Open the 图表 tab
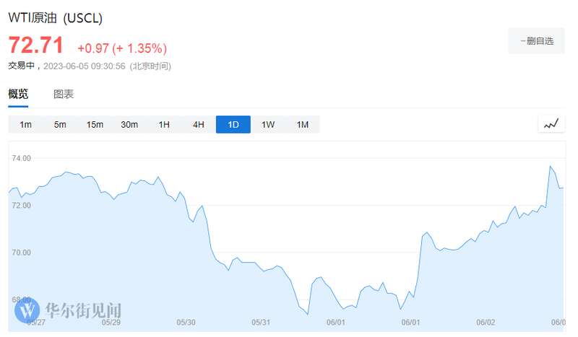 (x=64, y=94)
